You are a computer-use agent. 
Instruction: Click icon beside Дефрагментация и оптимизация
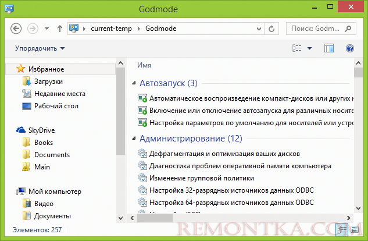click(142, 153)
